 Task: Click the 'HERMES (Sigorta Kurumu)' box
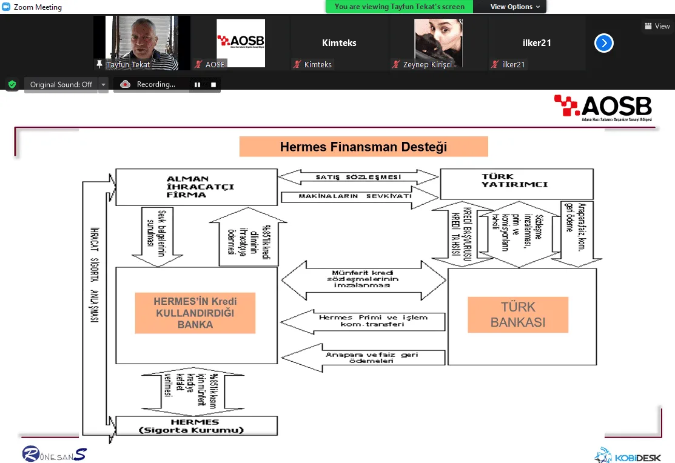[196, 425]
